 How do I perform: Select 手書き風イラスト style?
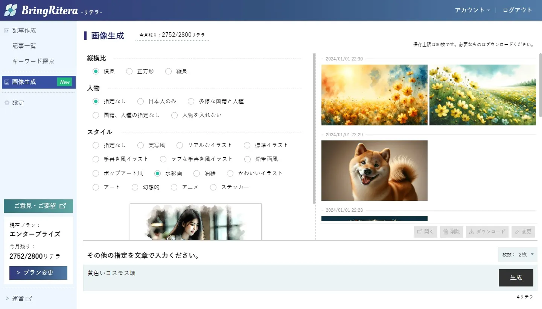point(96,159)
